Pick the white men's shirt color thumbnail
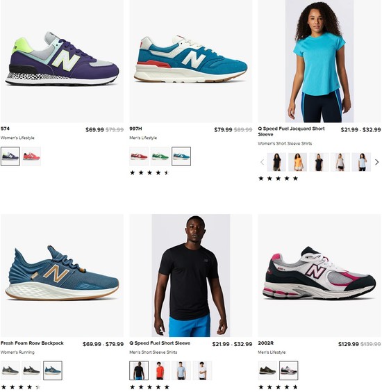 click(x=202, y=370)
